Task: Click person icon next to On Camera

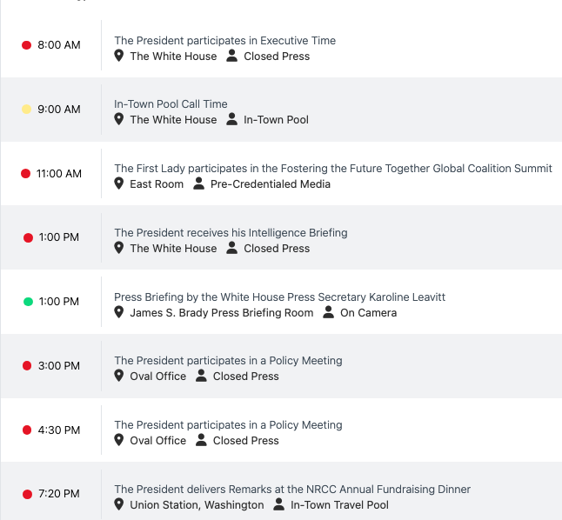Action: click(328, 312)
